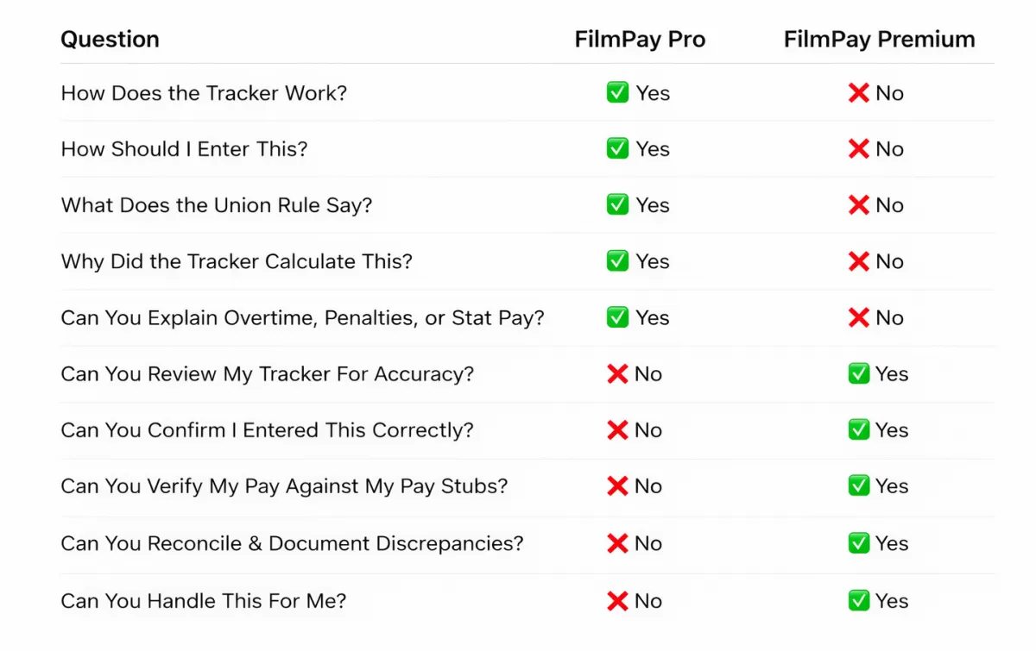Screen dimensions: 1036x651
Task: Click red X for Why Did the Tracker Calculate This
Action: [858, 261]
